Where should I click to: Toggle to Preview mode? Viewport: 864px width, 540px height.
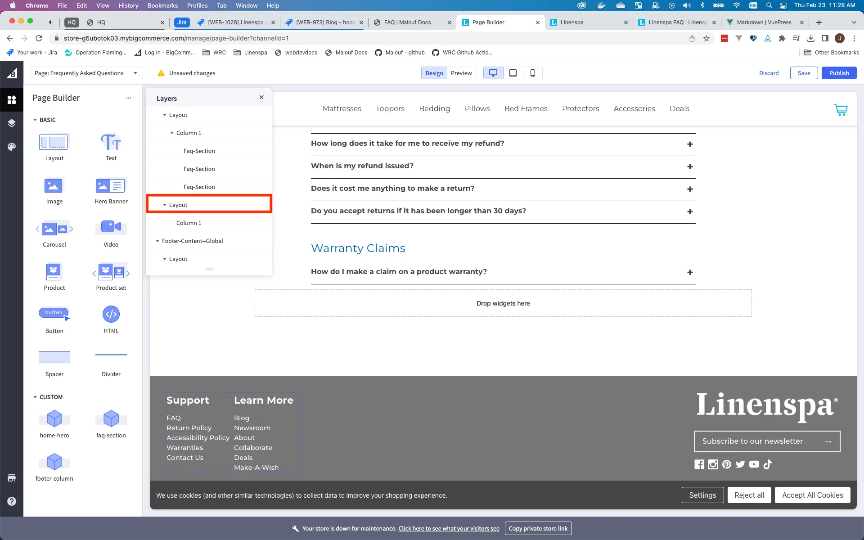coord(461,73)
